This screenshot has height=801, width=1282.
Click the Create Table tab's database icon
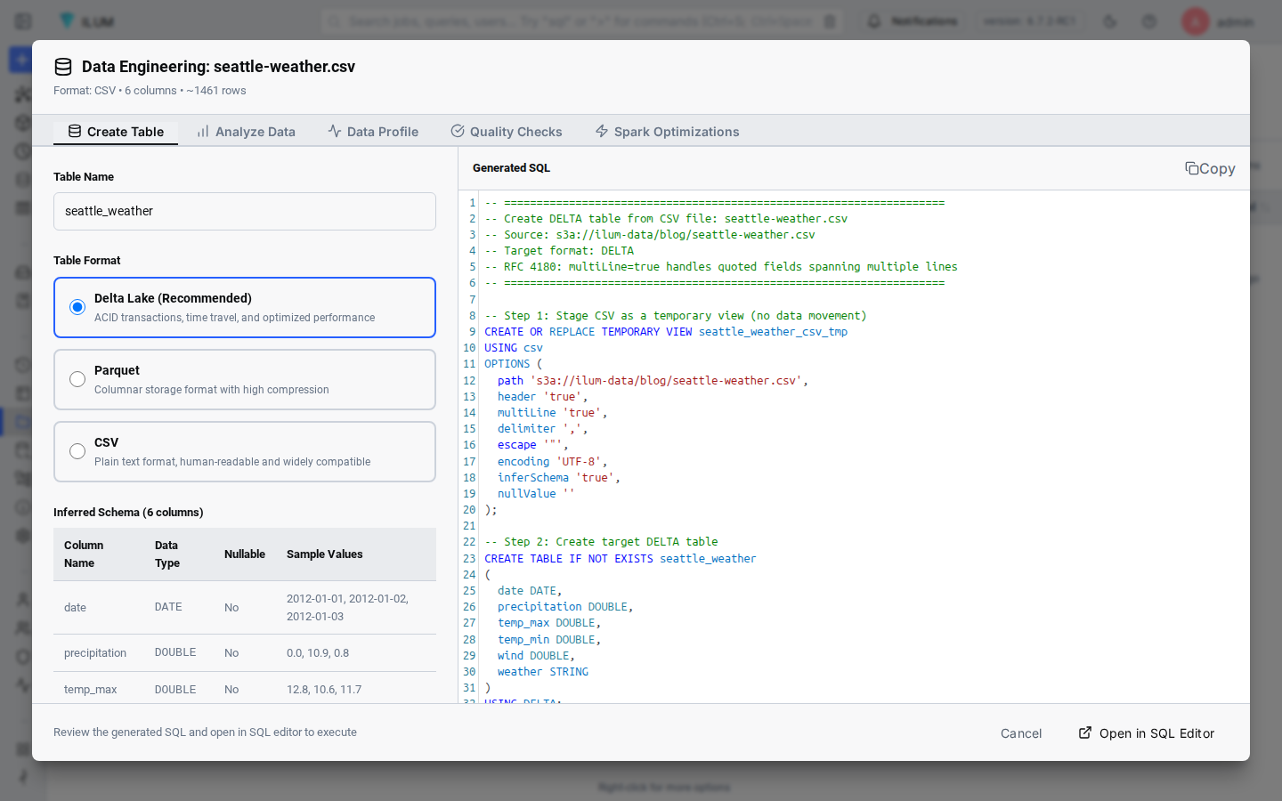coord(75,131)
